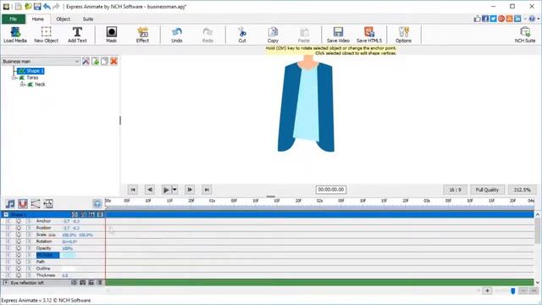Select the Torso object in the tree

pyautogui.click(x=32, y=78)
